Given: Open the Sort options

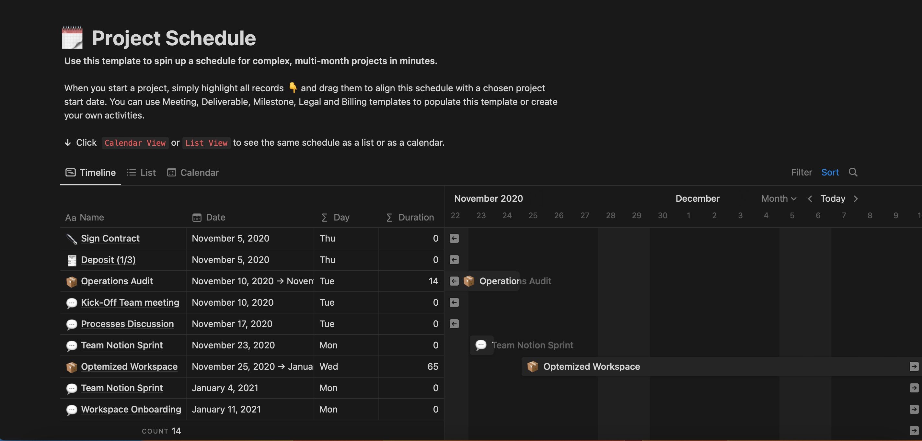Looking at the screenshot, I should (x=830, y=172).
